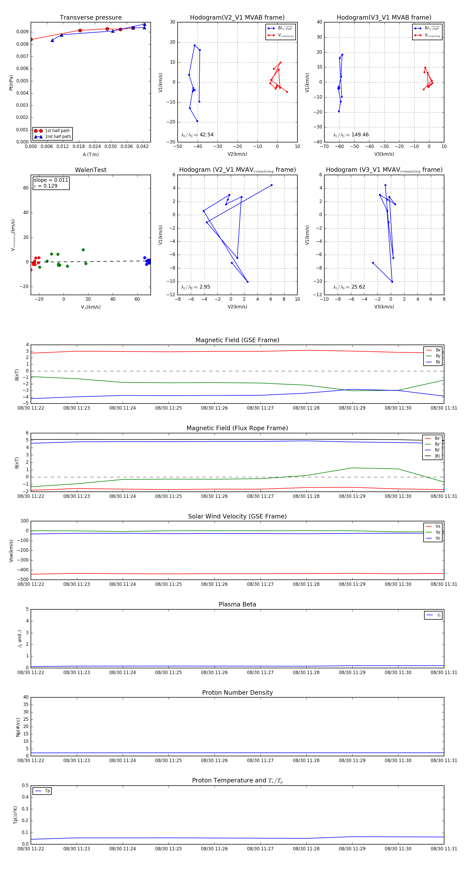The height and width of the screenshot is (872, 475).
Task: Click the 'r = 0.129' annotation
Action: tap(46, 186)
